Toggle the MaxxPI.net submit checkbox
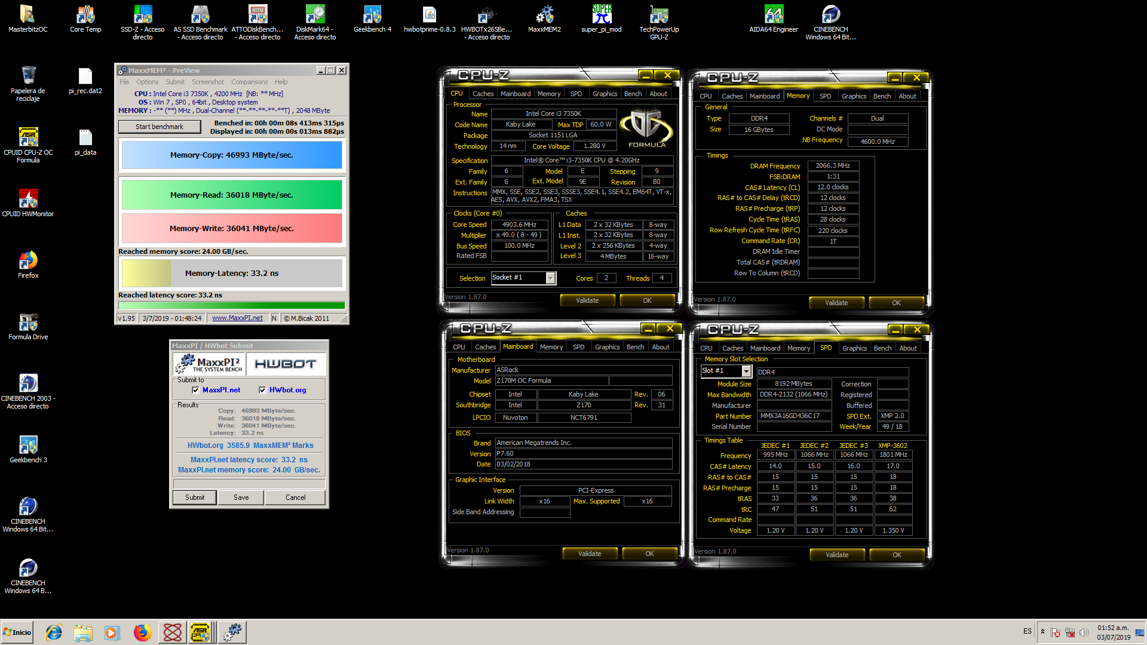Screen dimensions: 1147x645 pyautogui.click(x=195, y=390)
